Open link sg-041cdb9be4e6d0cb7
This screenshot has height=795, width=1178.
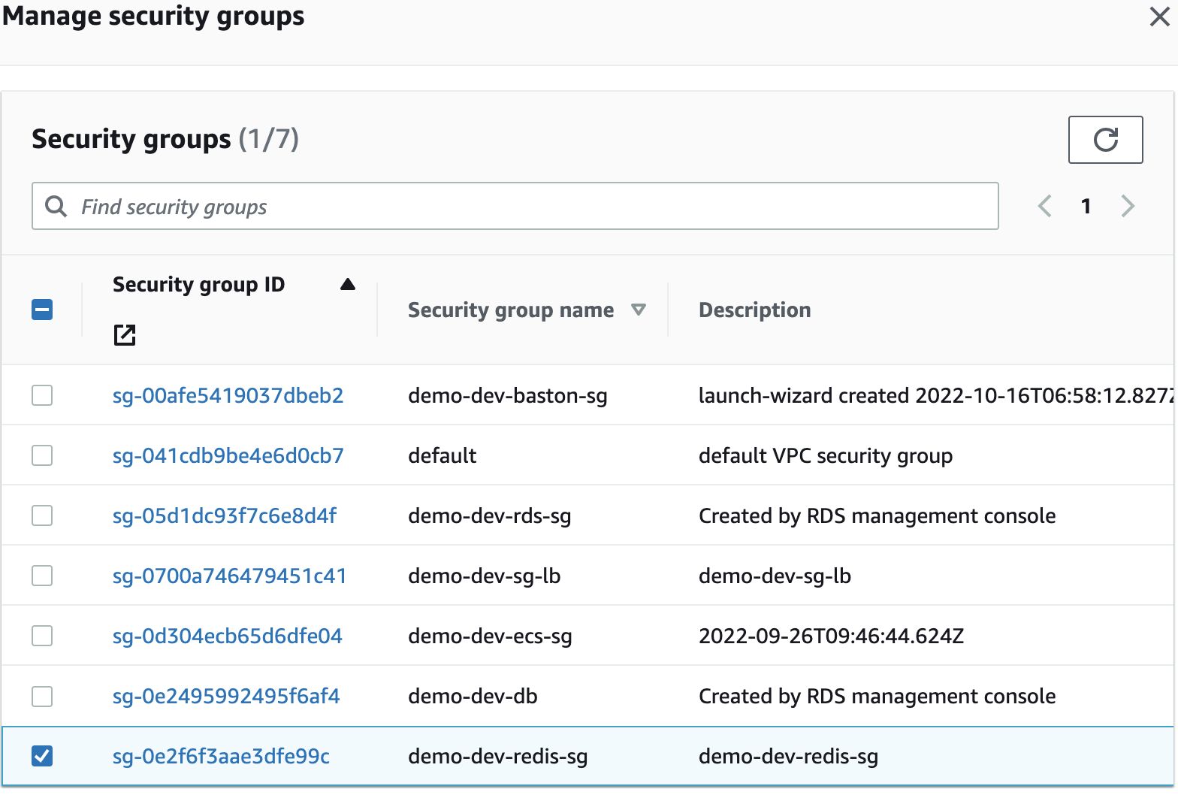tap(228, 455)
